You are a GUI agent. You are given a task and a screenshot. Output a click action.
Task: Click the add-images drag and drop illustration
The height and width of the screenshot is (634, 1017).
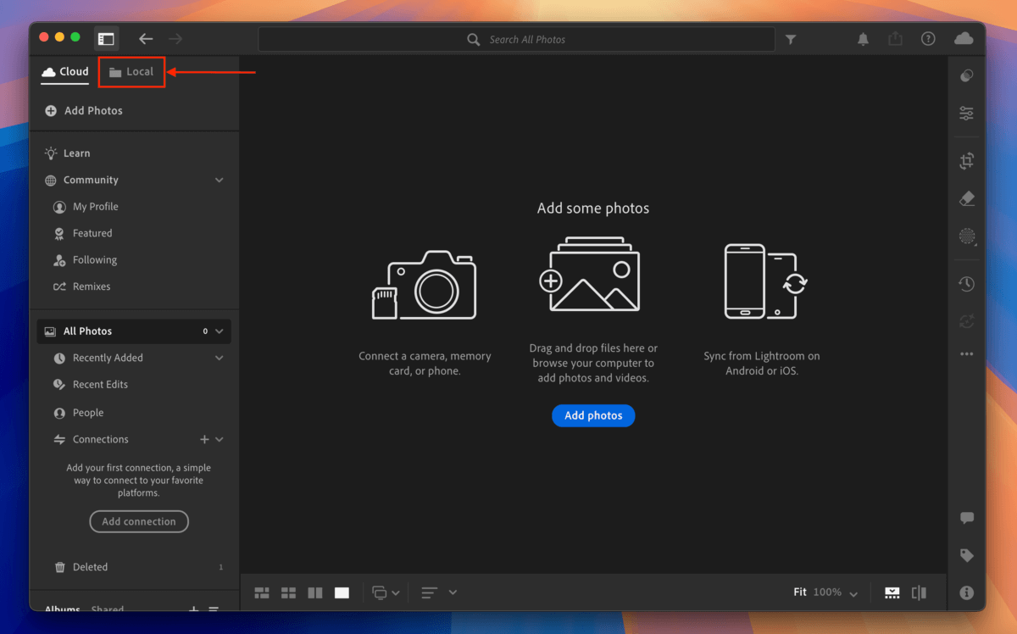pos(590,275)
